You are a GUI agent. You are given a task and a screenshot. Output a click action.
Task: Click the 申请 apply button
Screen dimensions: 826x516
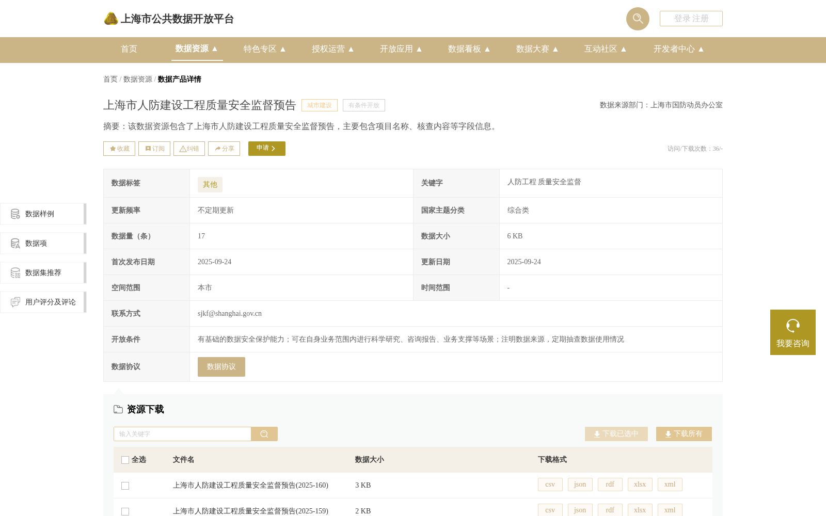267,149
